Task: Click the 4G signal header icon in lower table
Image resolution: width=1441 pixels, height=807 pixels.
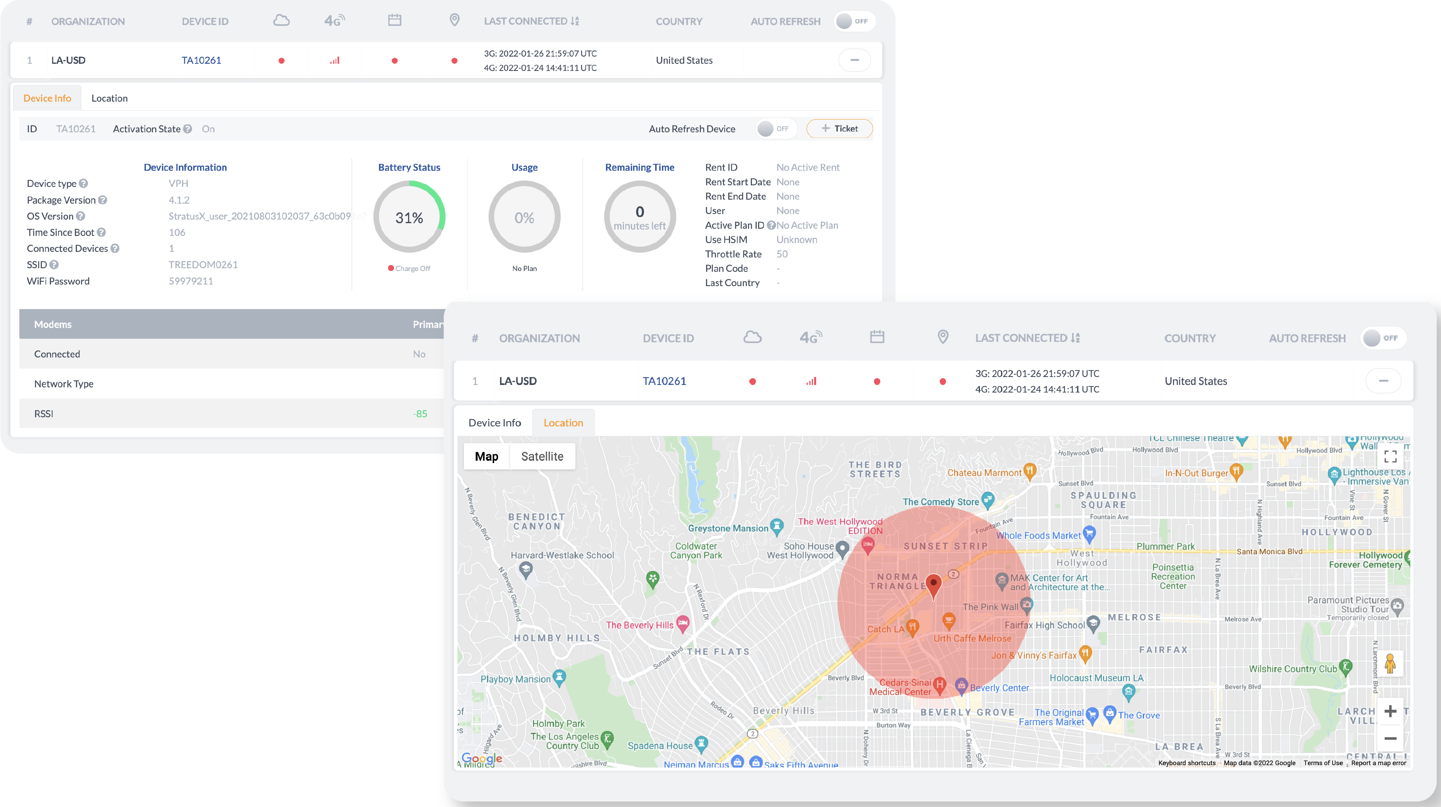Action: 811,337
